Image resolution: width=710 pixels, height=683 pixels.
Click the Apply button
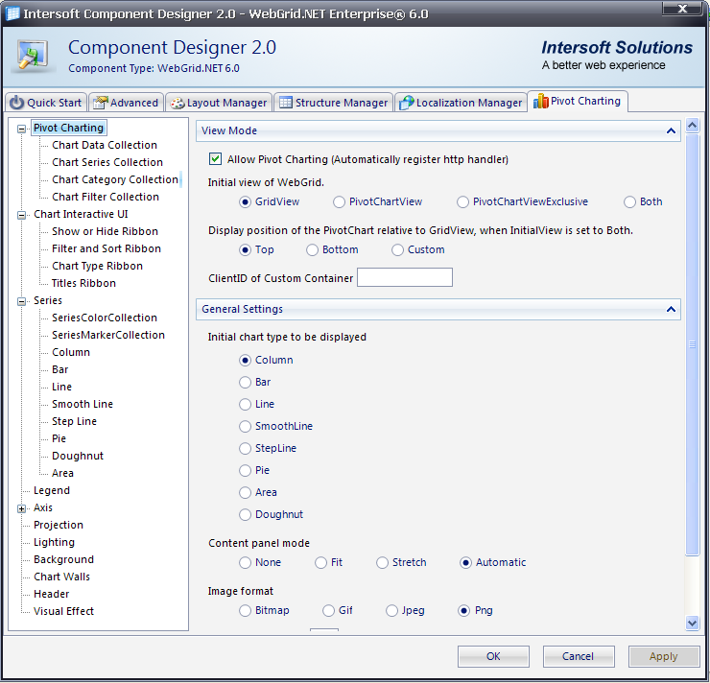pyautogui.click(x=663, y=656)
